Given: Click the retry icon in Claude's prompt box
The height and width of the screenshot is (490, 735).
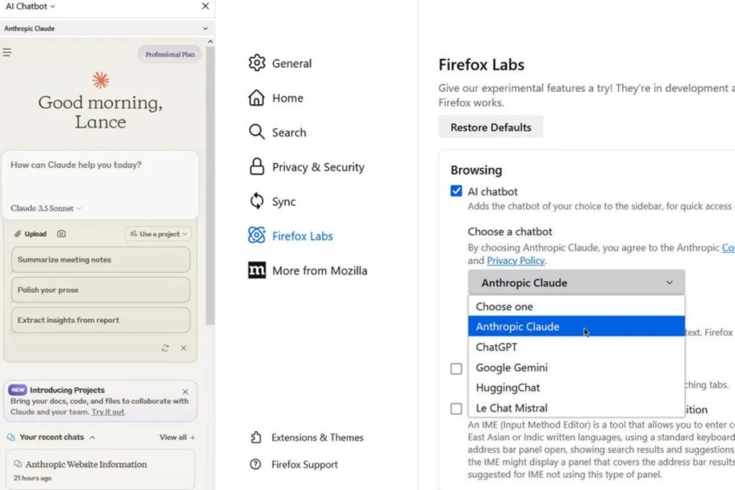Looking at the screenshot, I should [165, 348].
